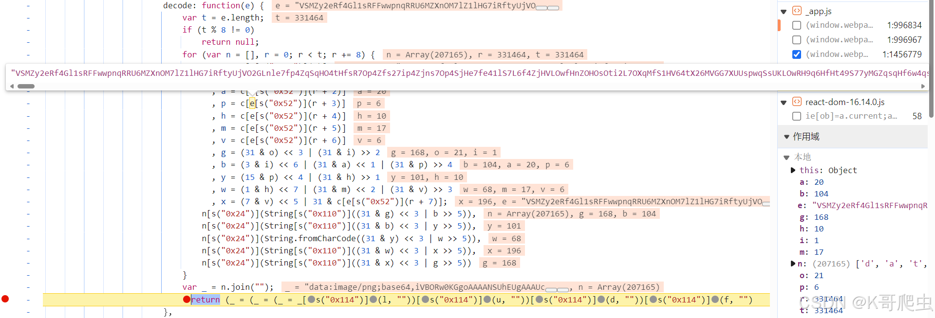
Task: Select scope variable p: 6
Action: [809, 287]
